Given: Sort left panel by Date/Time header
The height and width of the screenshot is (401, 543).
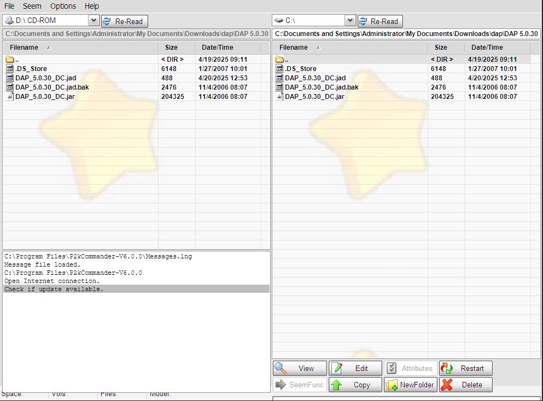Looking at the screenshot, I should click(228, 48).
